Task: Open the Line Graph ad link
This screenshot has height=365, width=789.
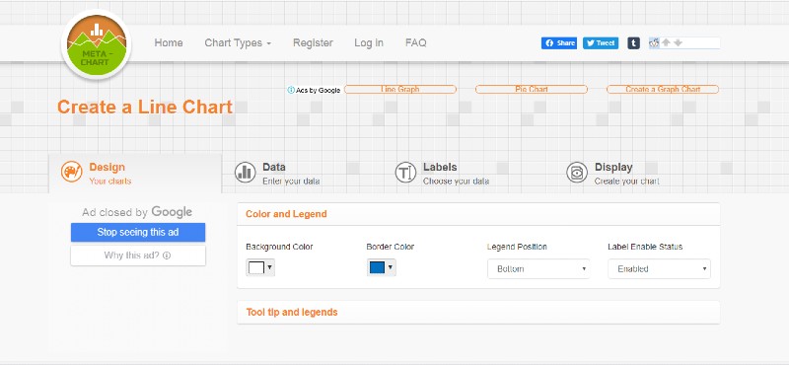Action: 400,90
